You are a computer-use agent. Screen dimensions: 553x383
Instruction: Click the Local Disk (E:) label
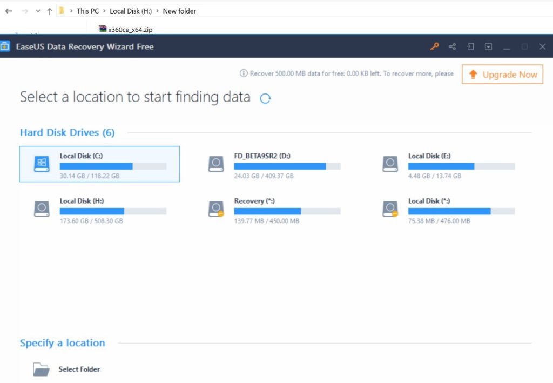point(429,156)
